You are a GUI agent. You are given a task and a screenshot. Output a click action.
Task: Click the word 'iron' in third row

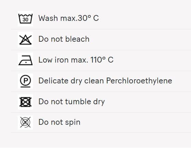pyautogui.click(x=62, y=60)
